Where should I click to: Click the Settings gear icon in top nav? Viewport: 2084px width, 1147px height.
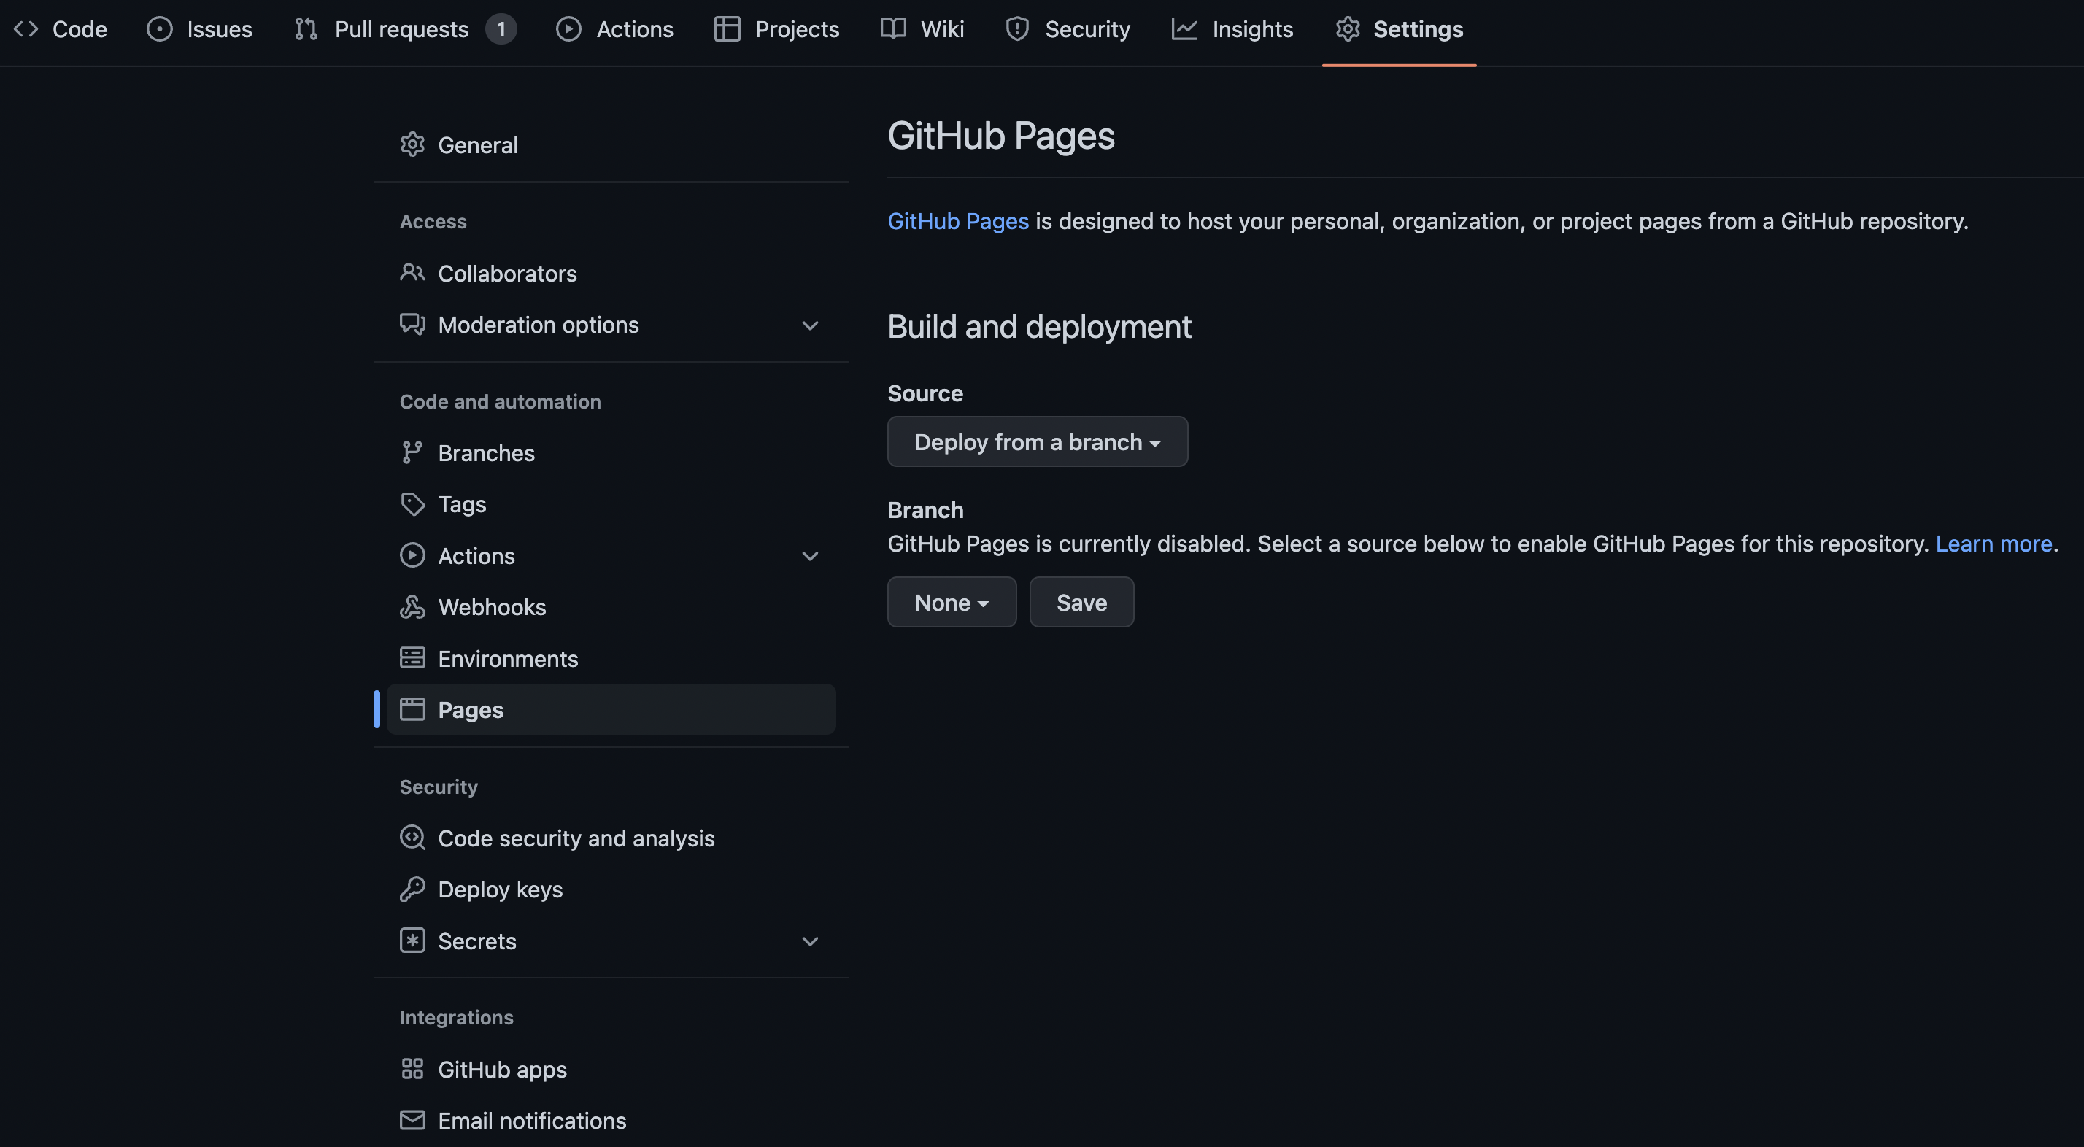tap(1348, 29)
